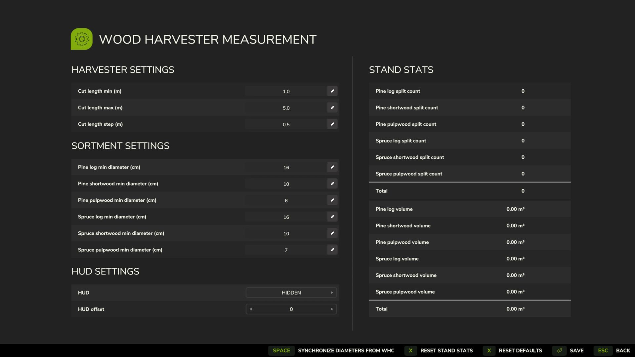Click the edit pencil for Cut length max

[332, 107]
